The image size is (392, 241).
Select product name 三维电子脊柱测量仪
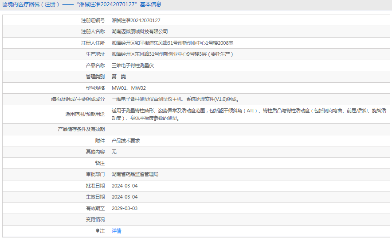tap(133, 65)
